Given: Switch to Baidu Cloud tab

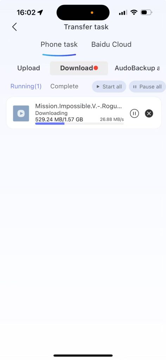Looking at the screenshot, I should tap(111, 44).
